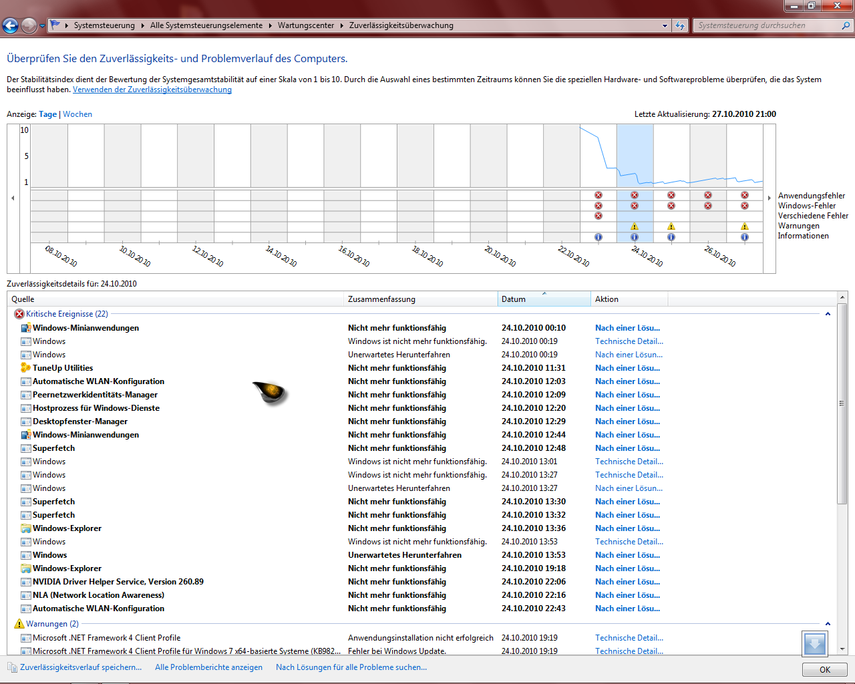Click the search magnifier icon
This screenshot has width=855, height=684.
coord(846,25)
